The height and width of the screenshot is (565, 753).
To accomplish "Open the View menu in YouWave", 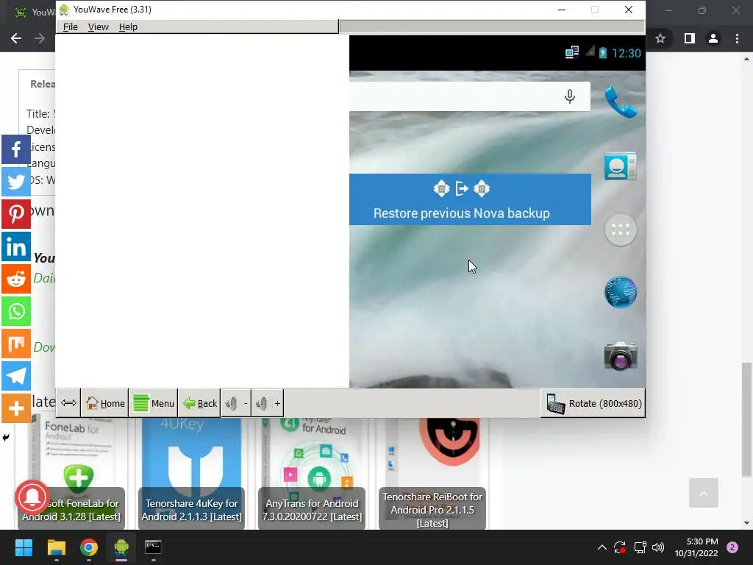I will pos(98,27).
